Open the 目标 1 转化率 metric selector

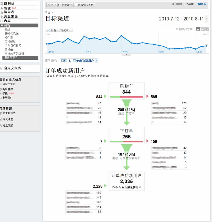point(59,30)
